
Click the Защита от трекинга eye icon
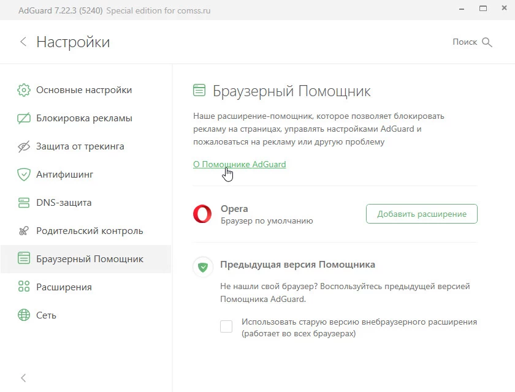pyautogui.click(x=24, y=146)
